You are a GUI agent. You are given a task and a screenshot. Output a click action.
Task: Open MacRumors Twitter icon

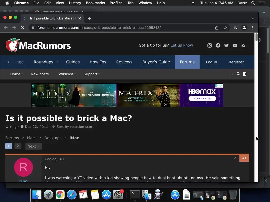(x=226, y=45)
